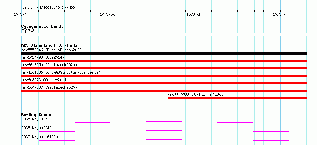Open variant nsv6619238 (Sedlazeck2020) label
This screenshot has width=317, height=145.
pos(196,95)
